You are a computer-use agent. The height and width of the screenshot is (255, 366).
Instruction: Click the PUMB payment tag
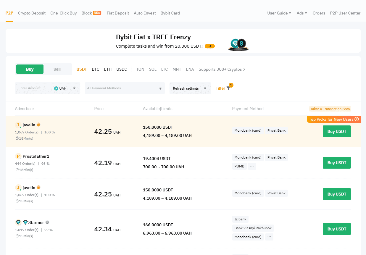239,166
